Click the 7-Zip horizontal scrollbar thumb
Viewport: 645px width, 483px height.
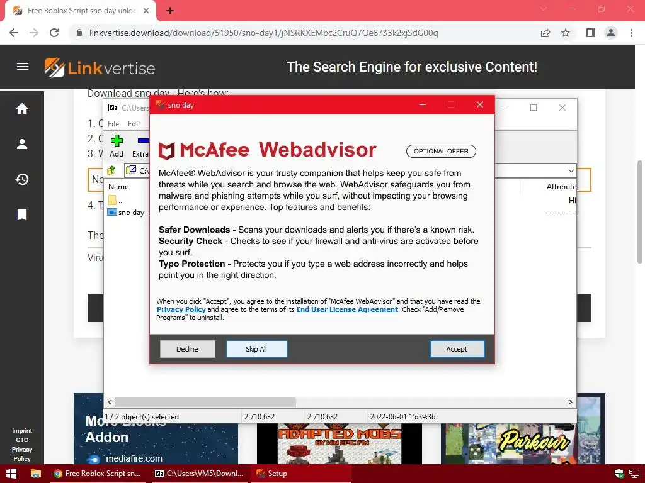(x=205, y=402)
